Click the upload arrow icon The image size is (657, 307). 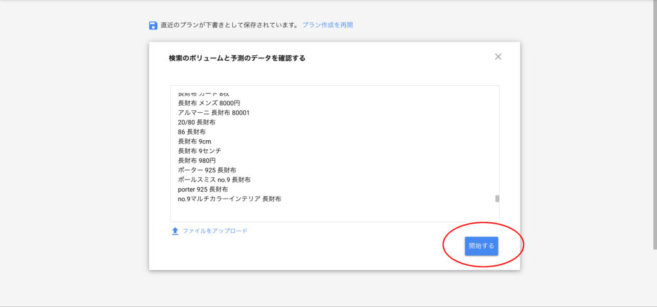pyautogui.click(x=175, y=231)
